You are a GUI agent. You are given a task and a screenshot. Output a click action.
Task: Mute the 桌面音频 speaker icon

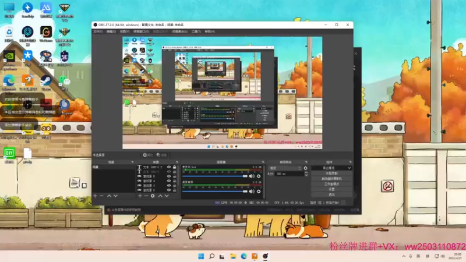252,192
